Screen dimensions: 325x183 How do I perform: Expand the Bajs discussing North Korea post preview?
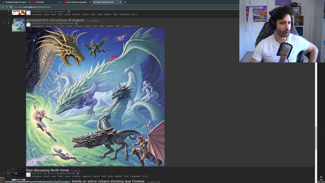pyautogui.click(x=28, y=175)
